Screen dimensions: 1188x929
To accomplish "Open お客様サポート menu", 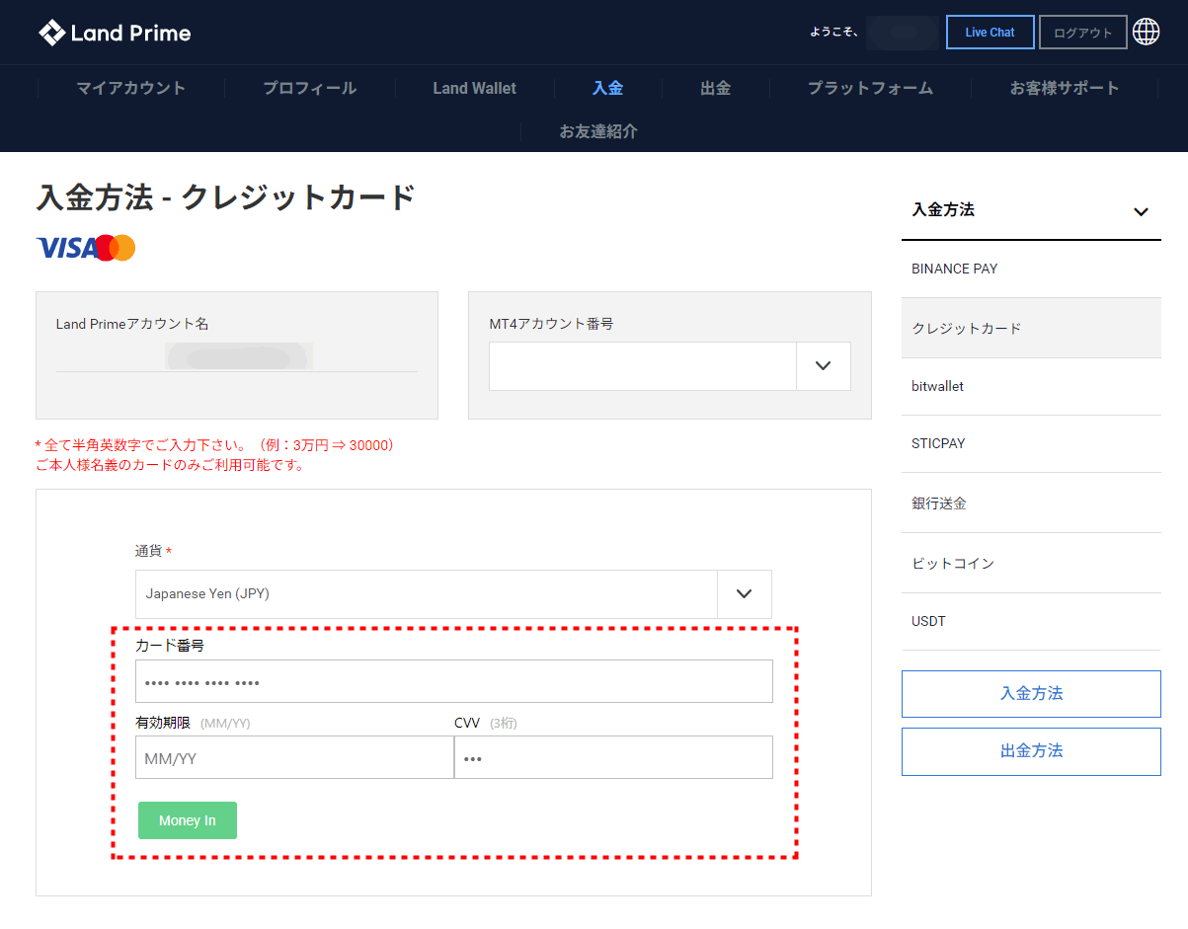I will (x=1065, y=88).
